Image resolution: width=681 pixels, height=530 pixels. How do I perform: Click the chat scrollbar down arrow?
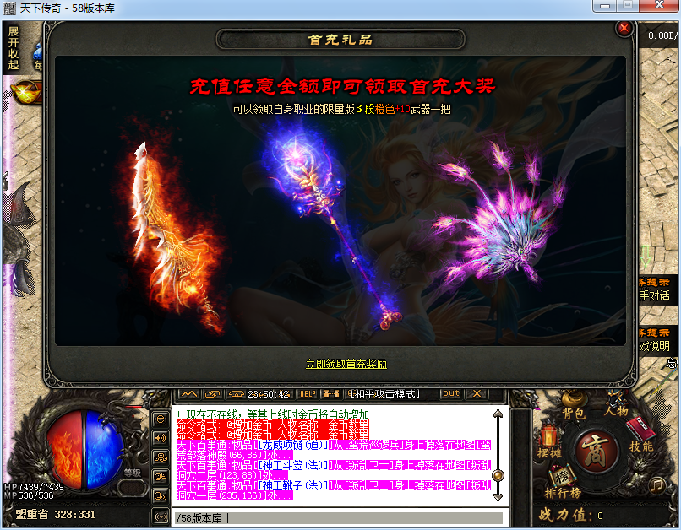coord(498,496)
